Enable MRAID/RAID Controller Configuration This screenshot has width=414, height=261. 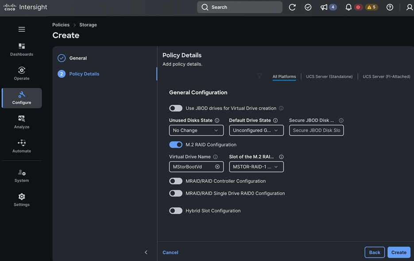(x=176, y=181)
